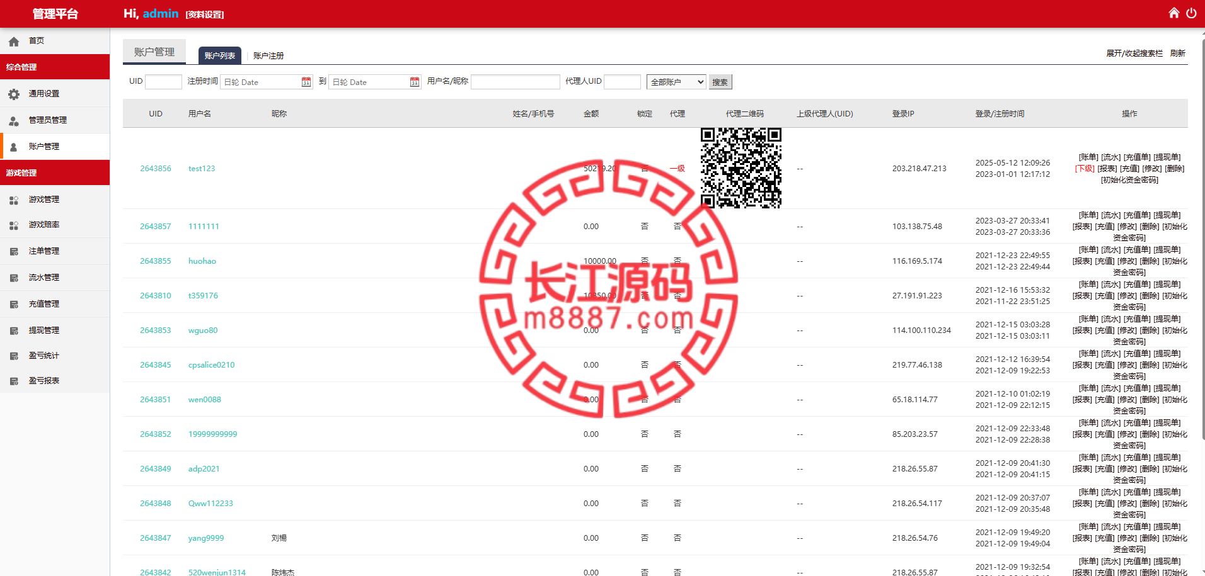Click the 搜索 search button
Image resolution: width=1205 pixels, height=576 pixels.
pyautogui.click(x=720, y=82)
